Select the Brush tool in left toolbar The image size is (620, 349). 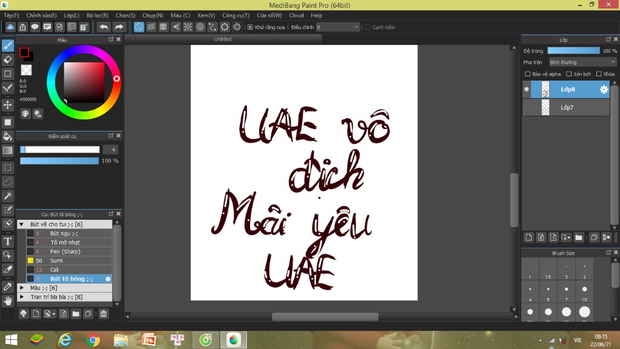point(7,45)
